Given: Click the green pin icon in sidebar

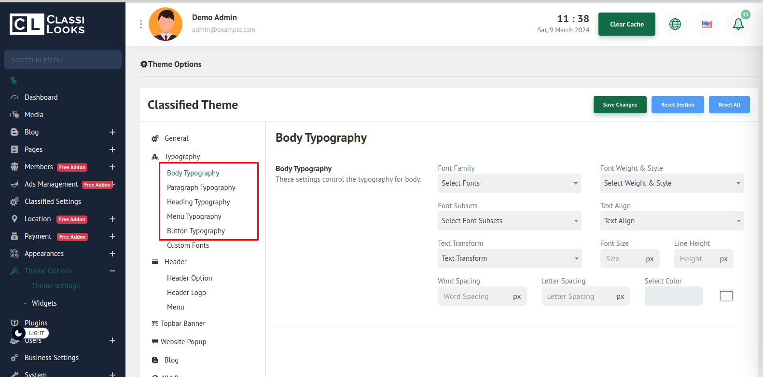Looking at the screenshot, I should [14, 81].
